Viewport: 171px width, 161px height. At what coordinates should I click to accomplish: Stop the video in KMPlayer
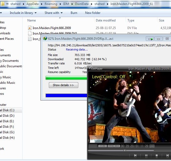pos(157,156)
